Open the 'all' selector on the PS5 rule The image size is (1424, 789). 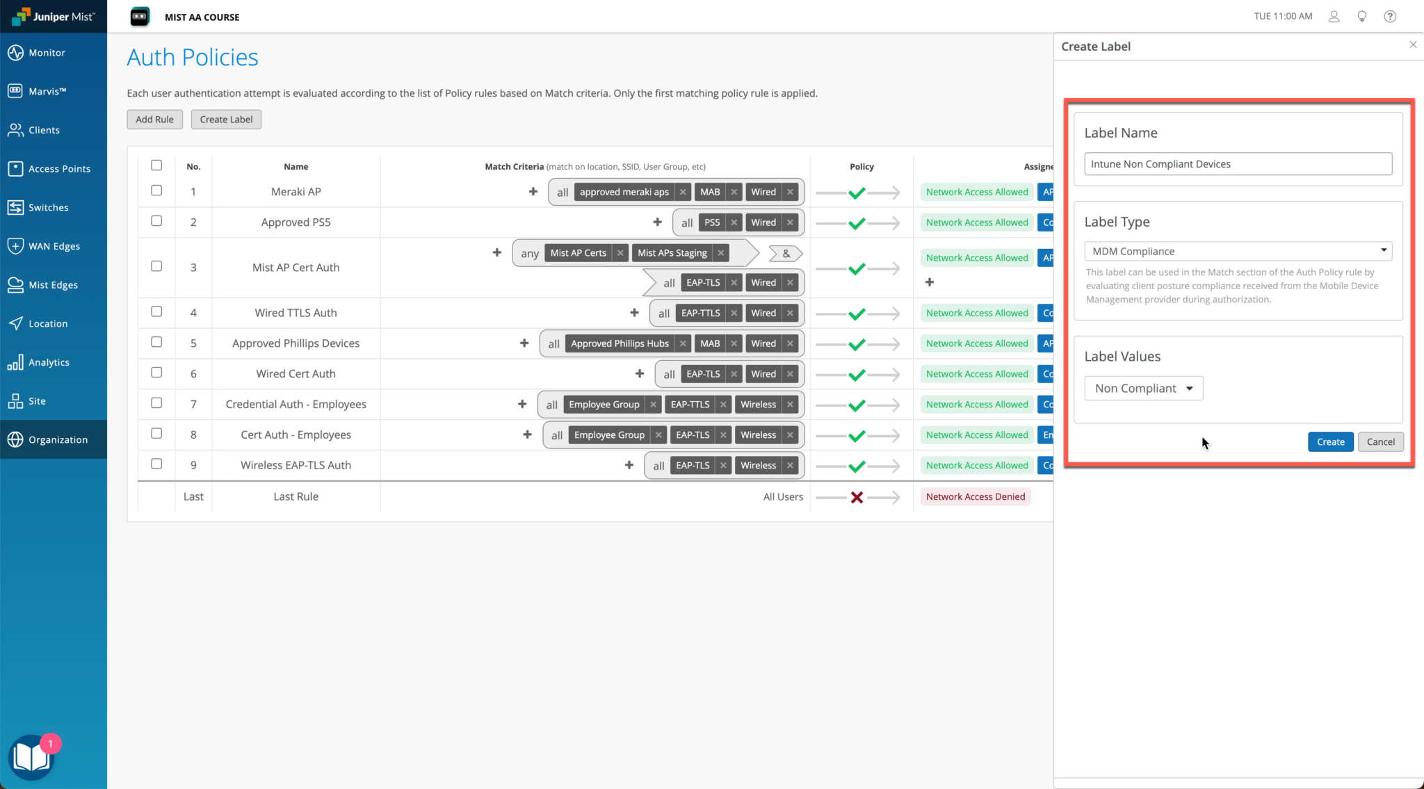click(x=686, y=222)
